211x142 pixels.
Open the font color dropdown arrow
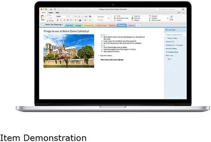82,20
